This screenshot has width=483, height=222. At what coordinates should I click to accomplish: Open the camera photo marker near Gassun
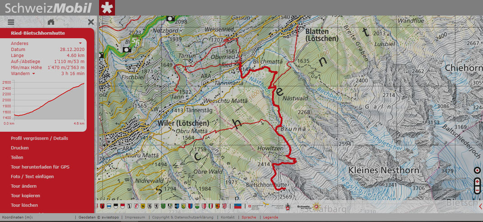click(x=170, y=19)
